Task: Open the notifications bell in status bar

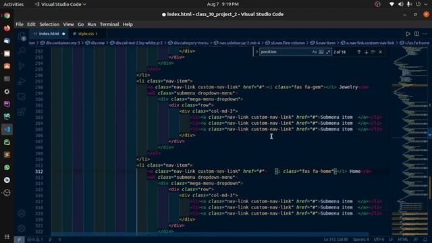Action: (425, 240)
